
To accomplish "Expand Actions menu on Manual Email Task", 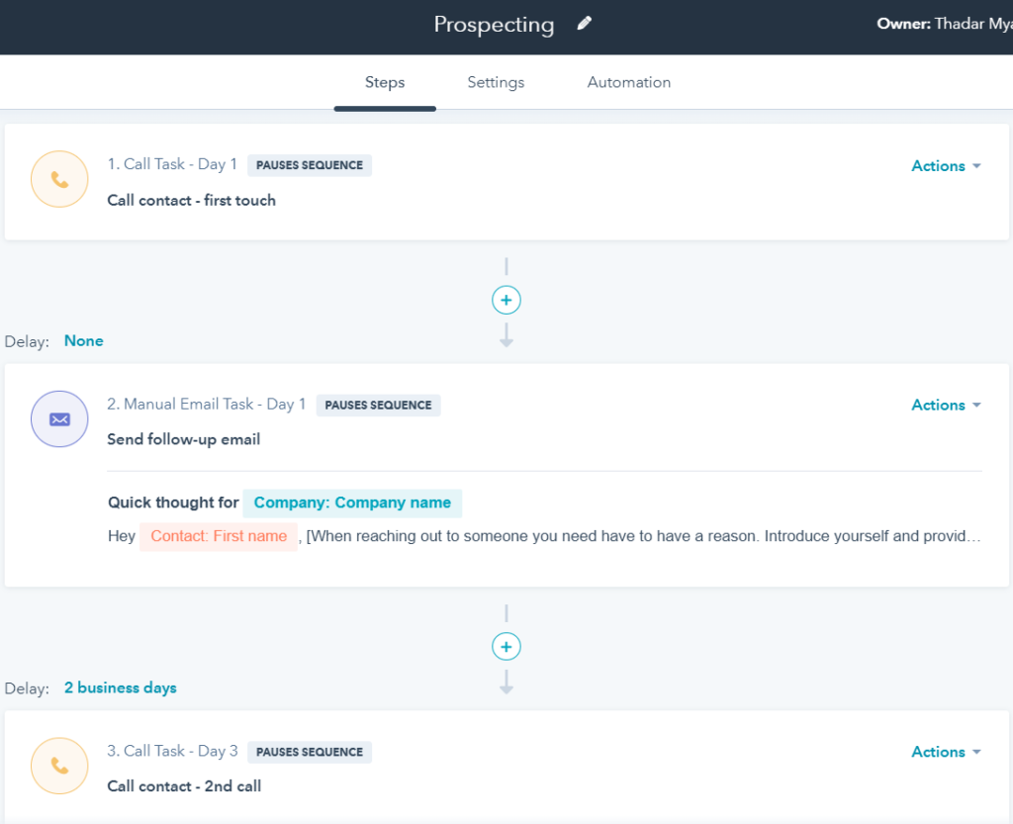I will click(x=946, y=405).
